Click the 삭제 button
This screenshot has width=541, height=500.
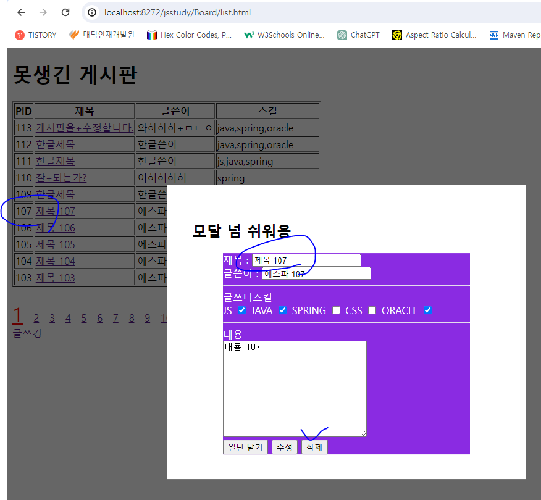(x=314, y=448)
